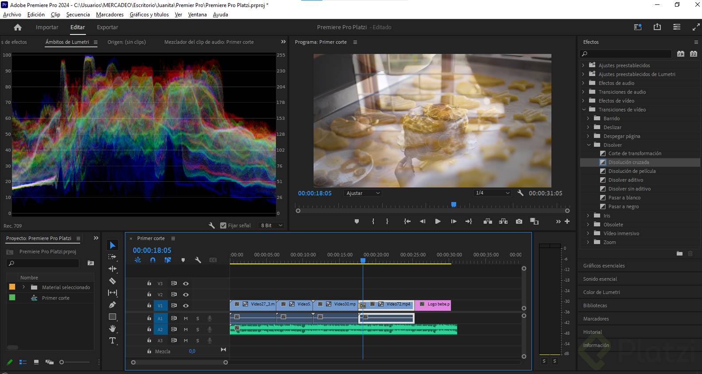702x374 pixels.
Task: Hide track V1 using its eye icon
Action: pos(186,305)
